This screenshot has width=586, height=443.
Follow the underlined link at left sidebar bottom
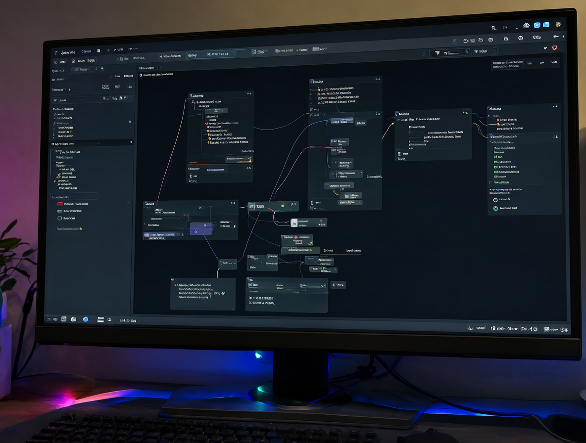coord(69,229)
